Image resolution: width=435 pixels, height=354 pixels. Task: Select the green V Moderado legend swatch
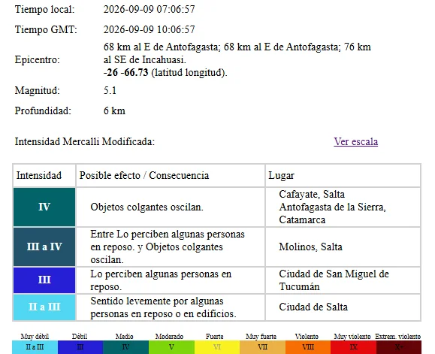point(171,347)
